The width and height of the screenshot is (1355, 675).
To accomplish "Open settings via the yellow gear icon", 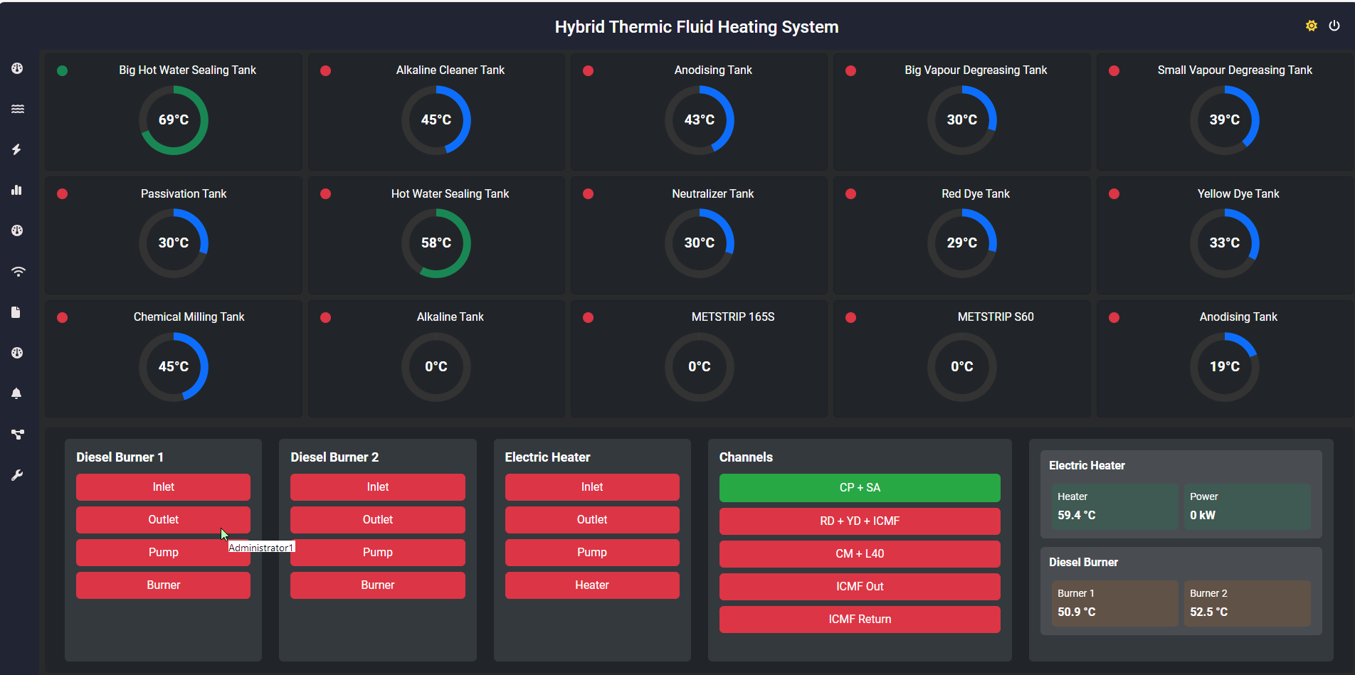I will point(1312,26).
